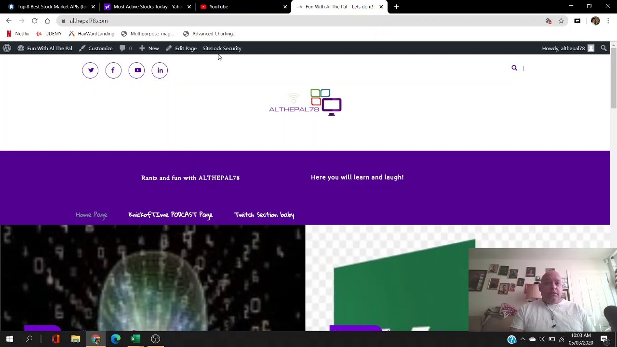The width and height of the screenshot is (617, 347).
Task: Click the admin bar search icon
Action: pyautogui.click(x=604, y=48)
